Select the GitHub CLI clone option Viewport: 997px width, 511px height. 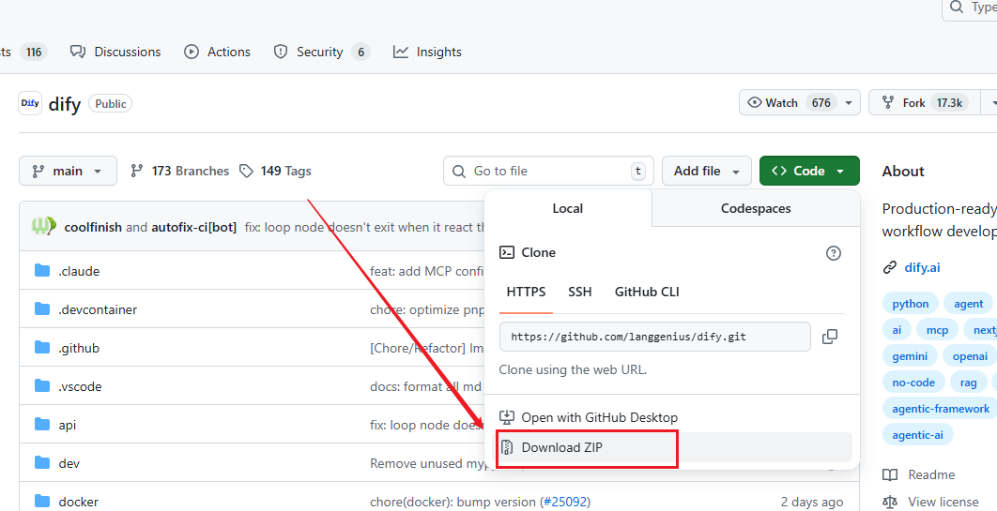click(647, 292)
